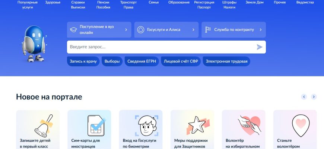Click the robot assistant mascot

[x=34, y=44]
